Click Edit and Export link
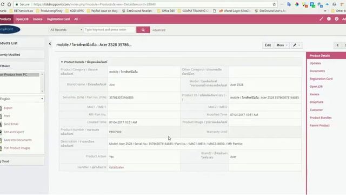346x195 pixels. point(14,132)
